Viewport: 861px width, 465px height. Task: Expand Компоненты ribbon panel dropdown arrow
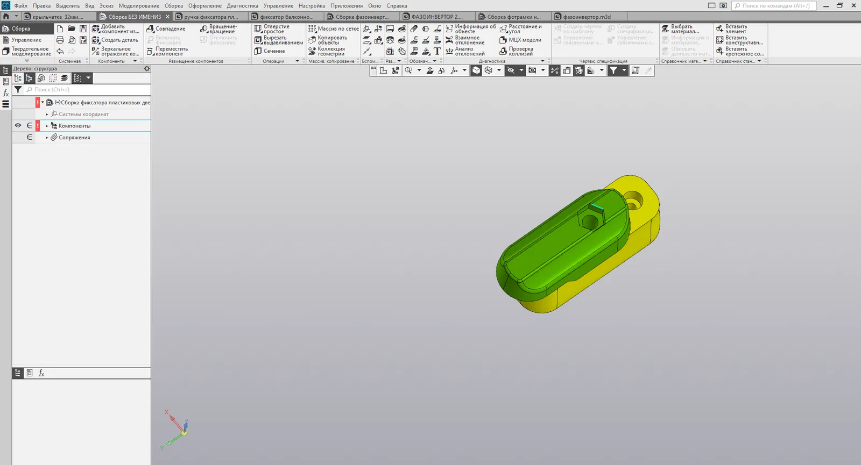(135, 61)
